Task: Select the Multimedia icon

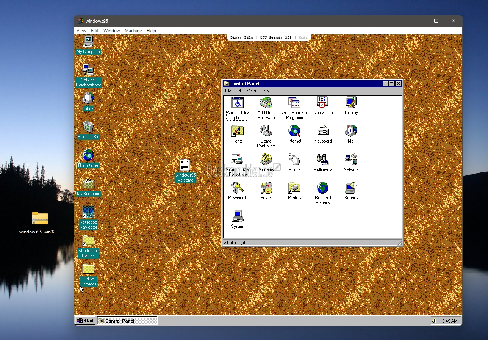Action: (x=323, y=160)
